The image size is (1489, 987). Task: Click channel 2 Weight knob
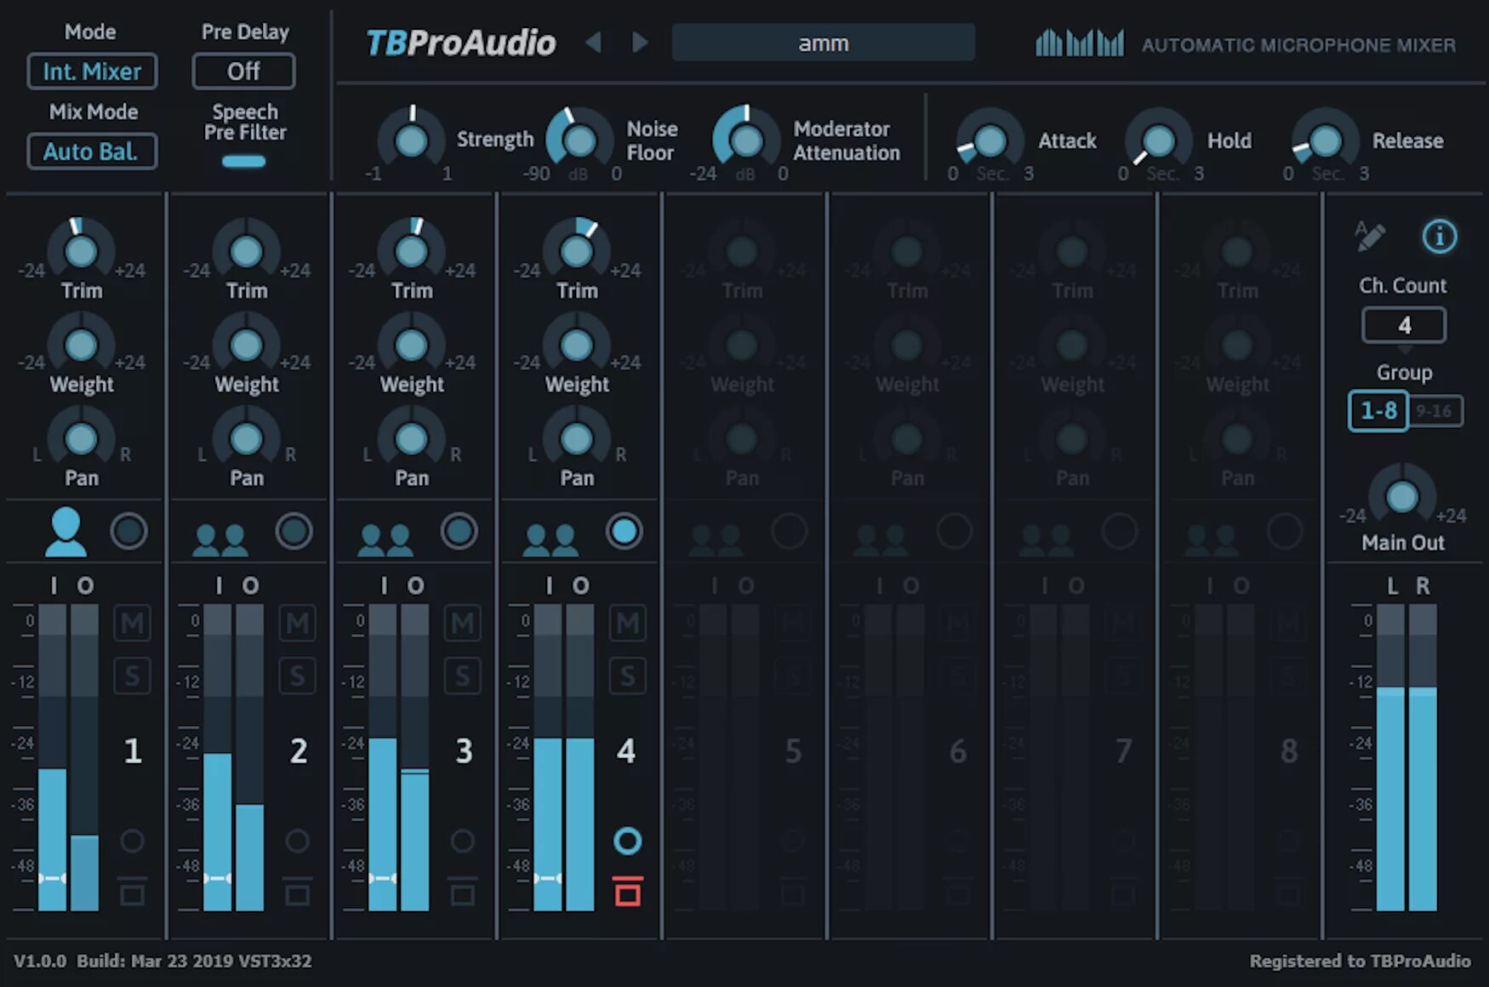coord(247,345)
